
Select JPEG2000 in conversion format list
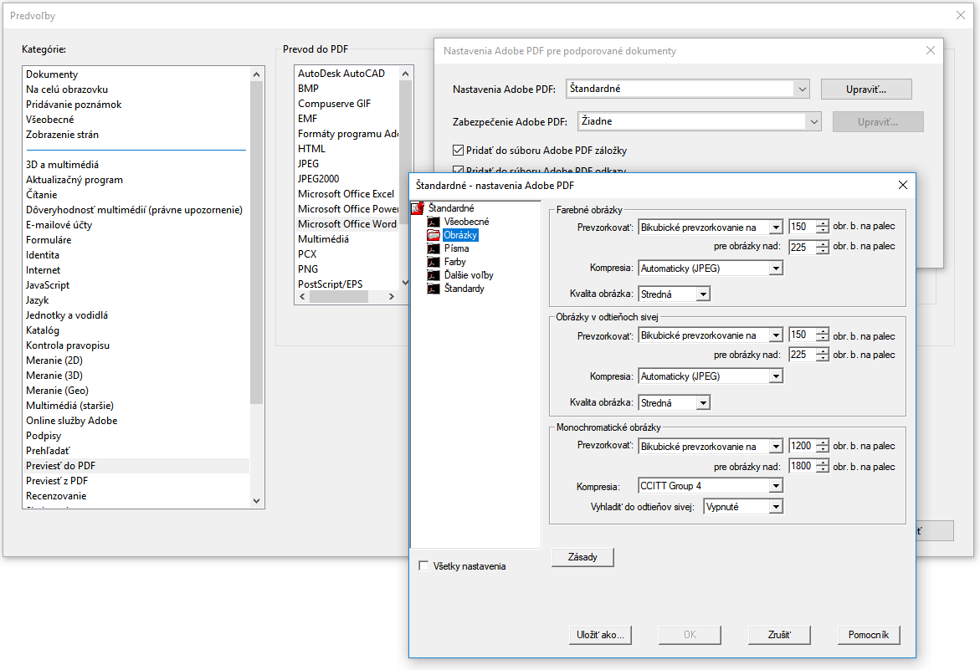click(x=321, y=179)
